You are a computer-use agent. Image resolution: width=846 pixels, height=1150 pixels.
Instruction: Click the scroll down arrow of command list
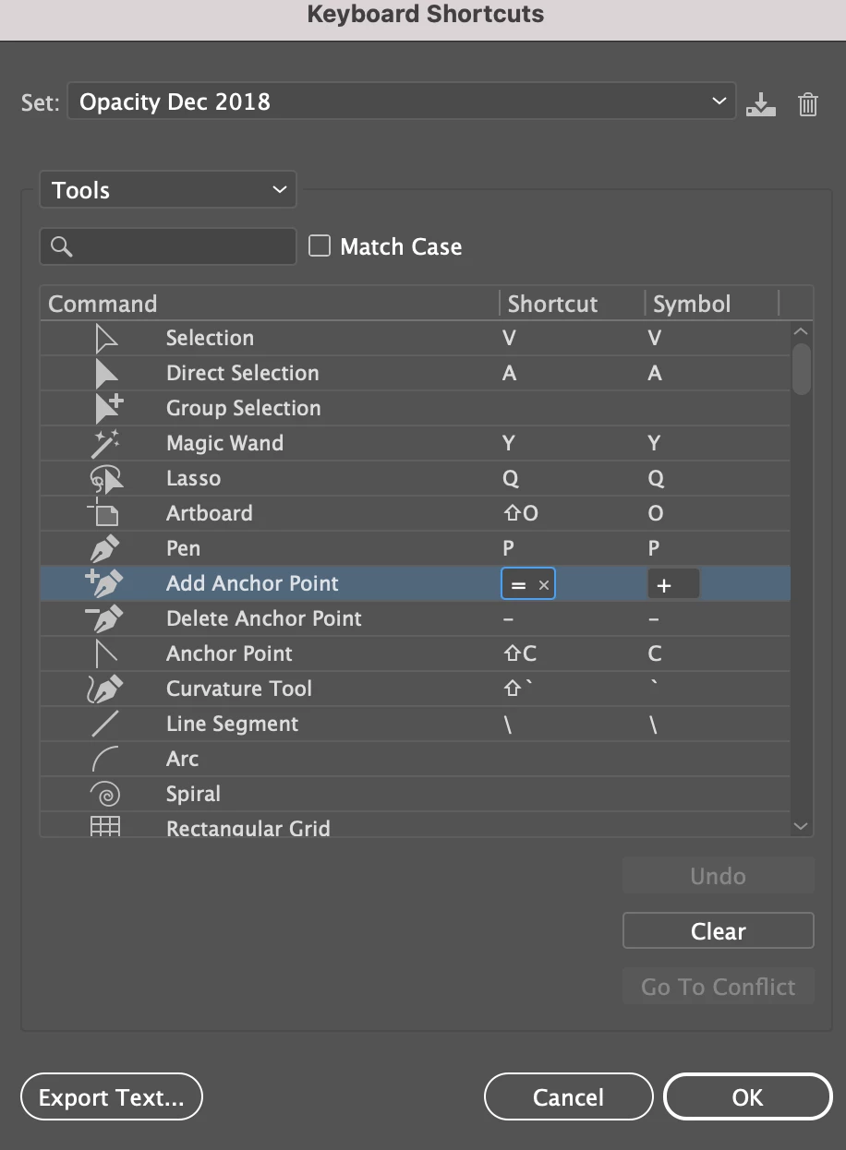tap(801, 826)
